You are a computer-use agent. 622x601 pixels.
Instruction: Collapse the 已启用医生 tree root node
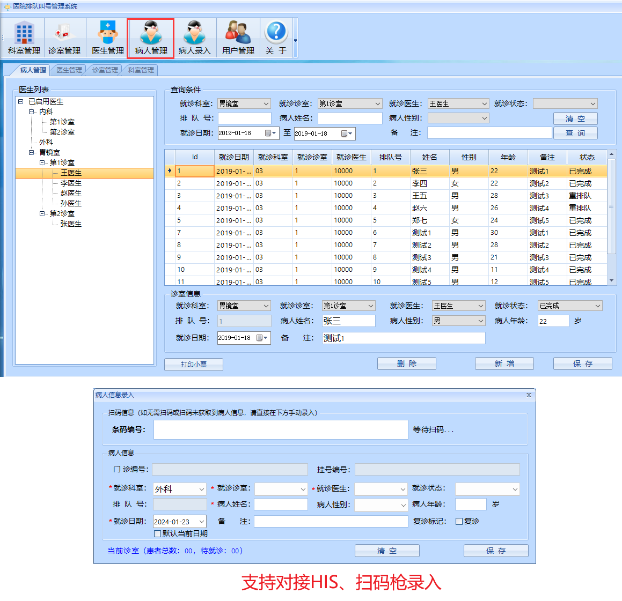21,101
